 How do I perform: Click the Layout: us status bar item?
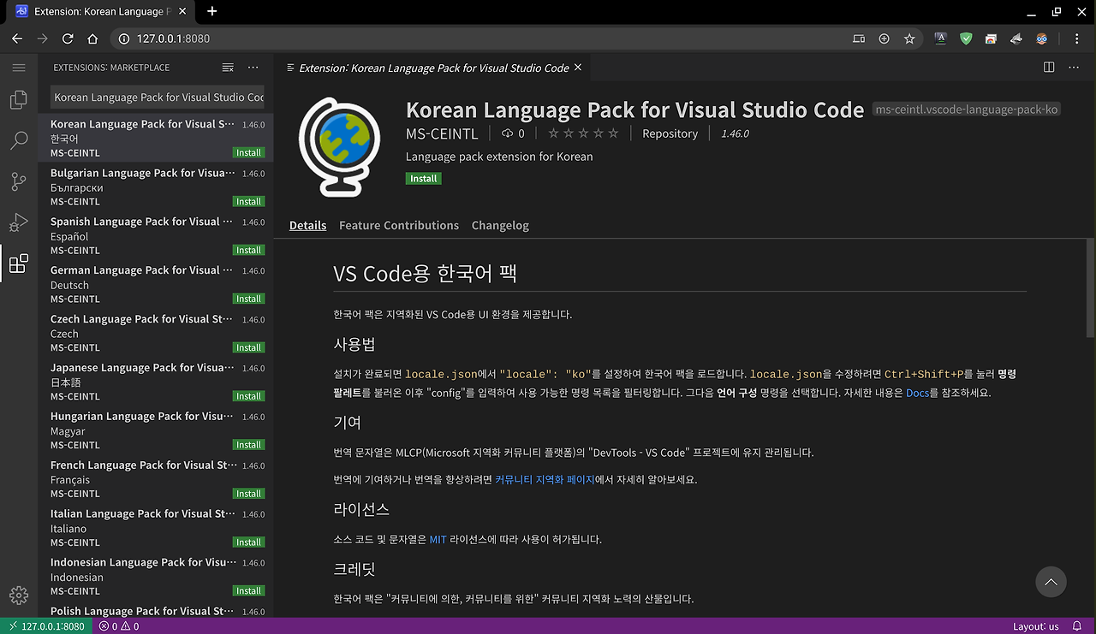click(1036, 626)
